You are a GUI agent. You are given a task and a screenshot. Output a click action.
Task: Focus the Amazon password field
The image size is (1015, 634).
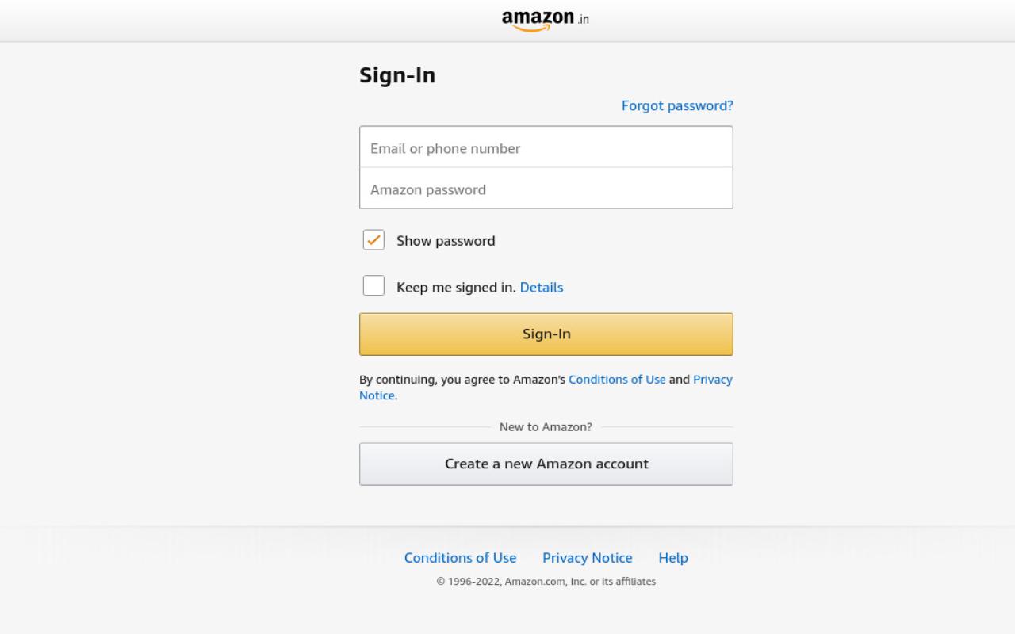click(546, 189)
